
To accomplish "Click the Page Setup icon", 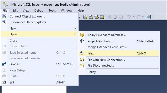I will [x=4, y=70].
